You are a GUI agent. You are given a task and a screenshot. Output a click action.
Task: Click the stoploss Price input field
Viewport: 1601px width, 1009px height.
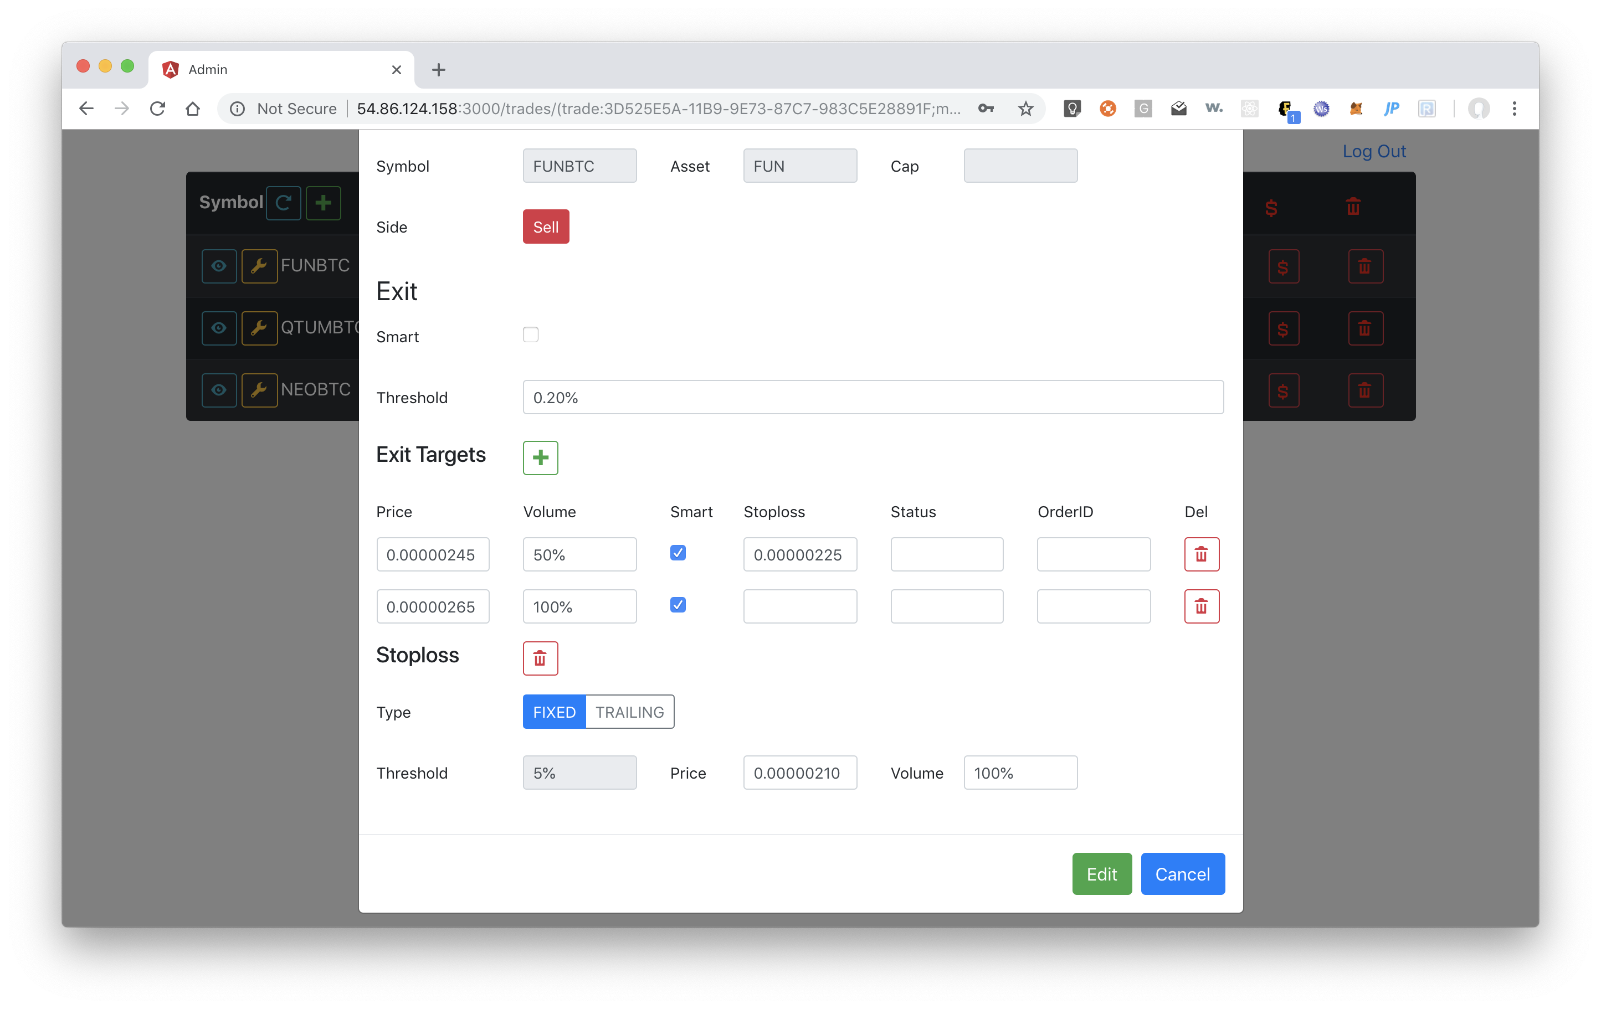(x=800, y=772)
